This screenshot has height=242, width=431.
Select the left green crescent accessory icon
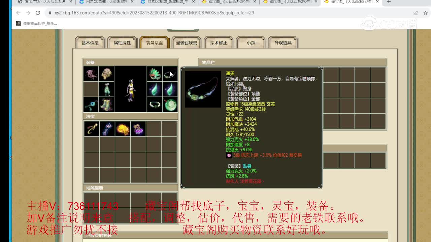pyautogui.click(x=154, y=89)
